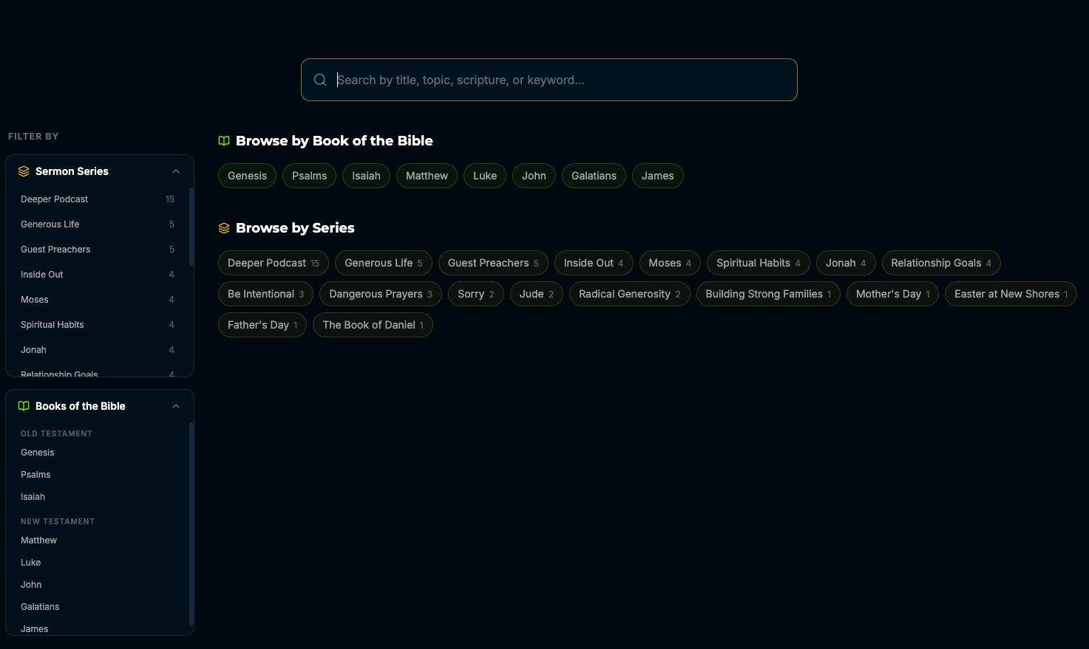This screenshot has height=649, width=1089.
Task: Filter by Galatians in sidebar list
Action: [x=98, y=607]
